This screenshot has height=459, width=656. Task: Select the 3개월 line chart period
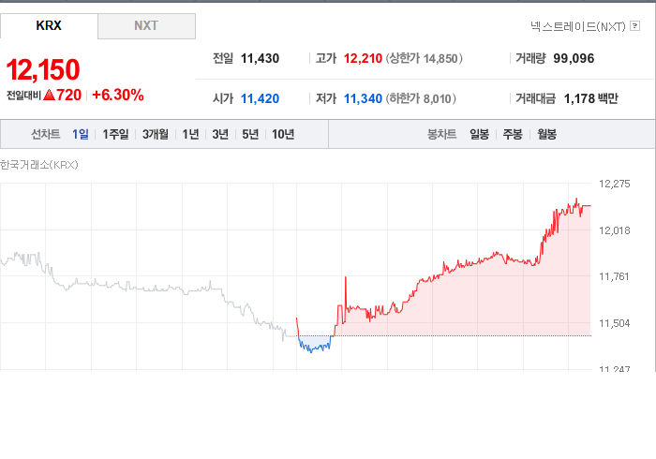point(156,134)
